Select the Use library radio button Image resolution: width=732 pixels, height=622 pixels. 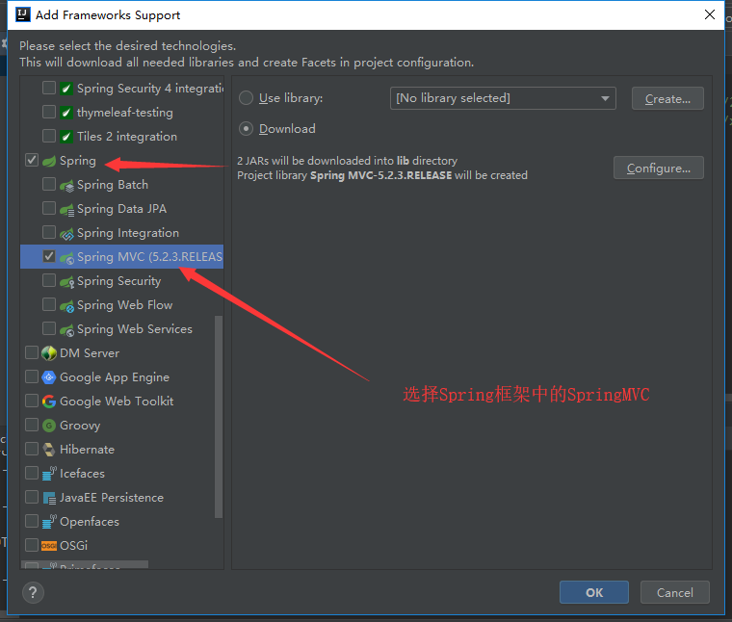tap(246, 98)
